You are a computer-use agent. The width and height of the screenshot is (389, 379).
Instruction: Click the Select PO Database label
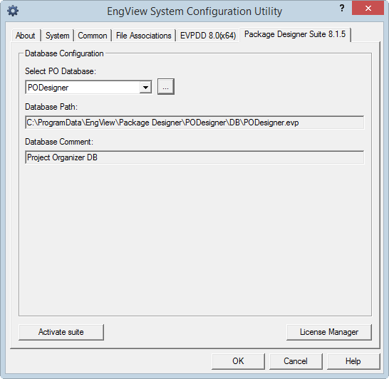[x=61, y=71]
